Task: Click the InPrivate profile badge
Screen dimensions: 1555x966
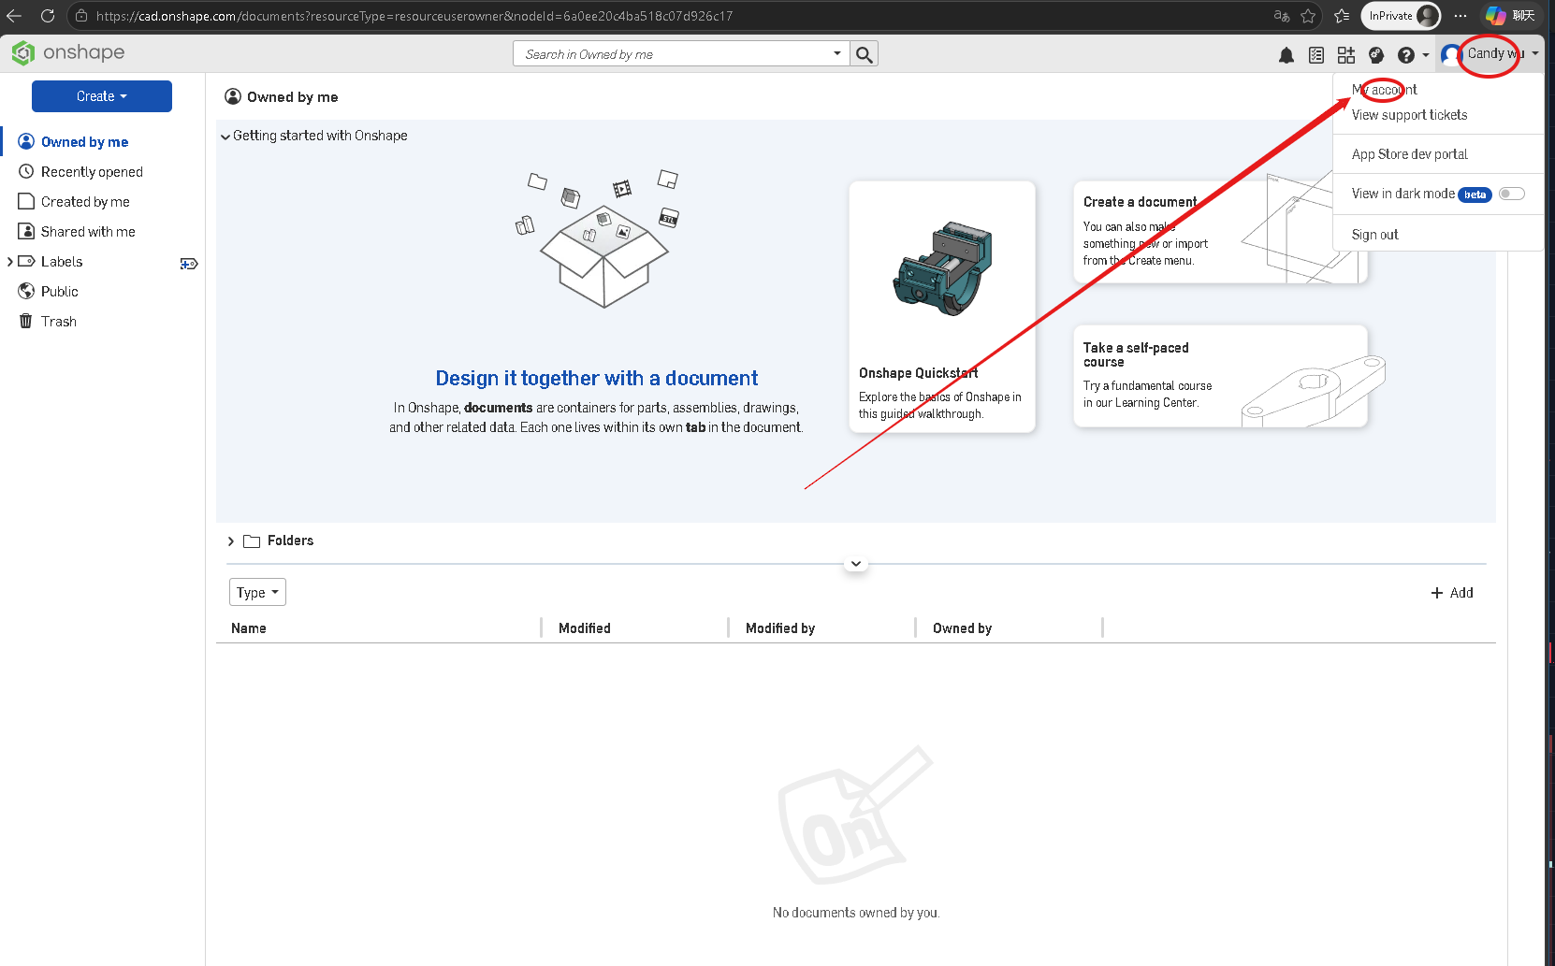Action: (1401, 16)
